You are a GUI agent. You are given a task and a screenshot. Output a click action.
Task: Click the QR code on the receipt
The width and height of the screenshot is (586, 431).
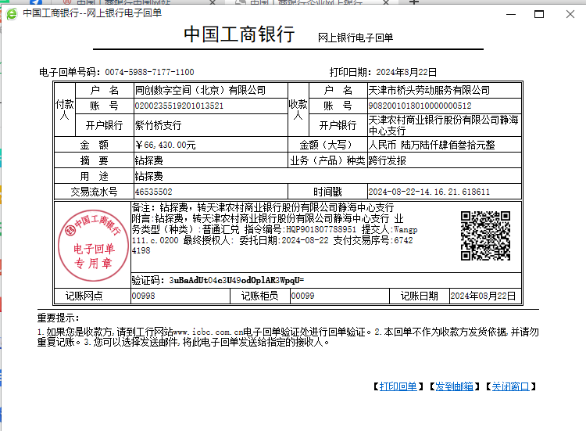[x=485, y=235]
